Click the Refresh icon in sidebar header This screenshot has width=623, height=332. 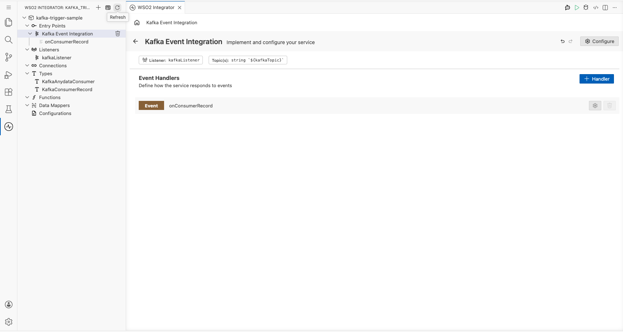click(117, 7)
